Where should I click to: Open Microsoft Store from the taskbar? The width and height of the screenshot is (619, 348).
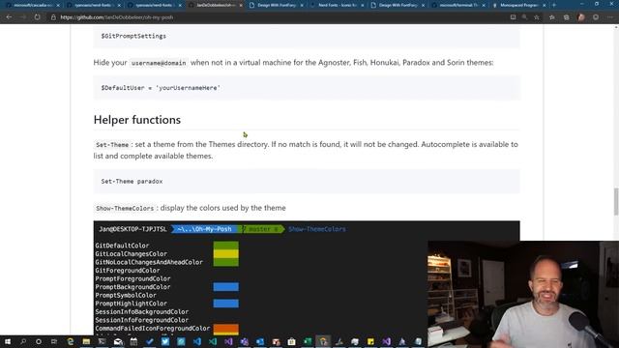click(291, 341)
